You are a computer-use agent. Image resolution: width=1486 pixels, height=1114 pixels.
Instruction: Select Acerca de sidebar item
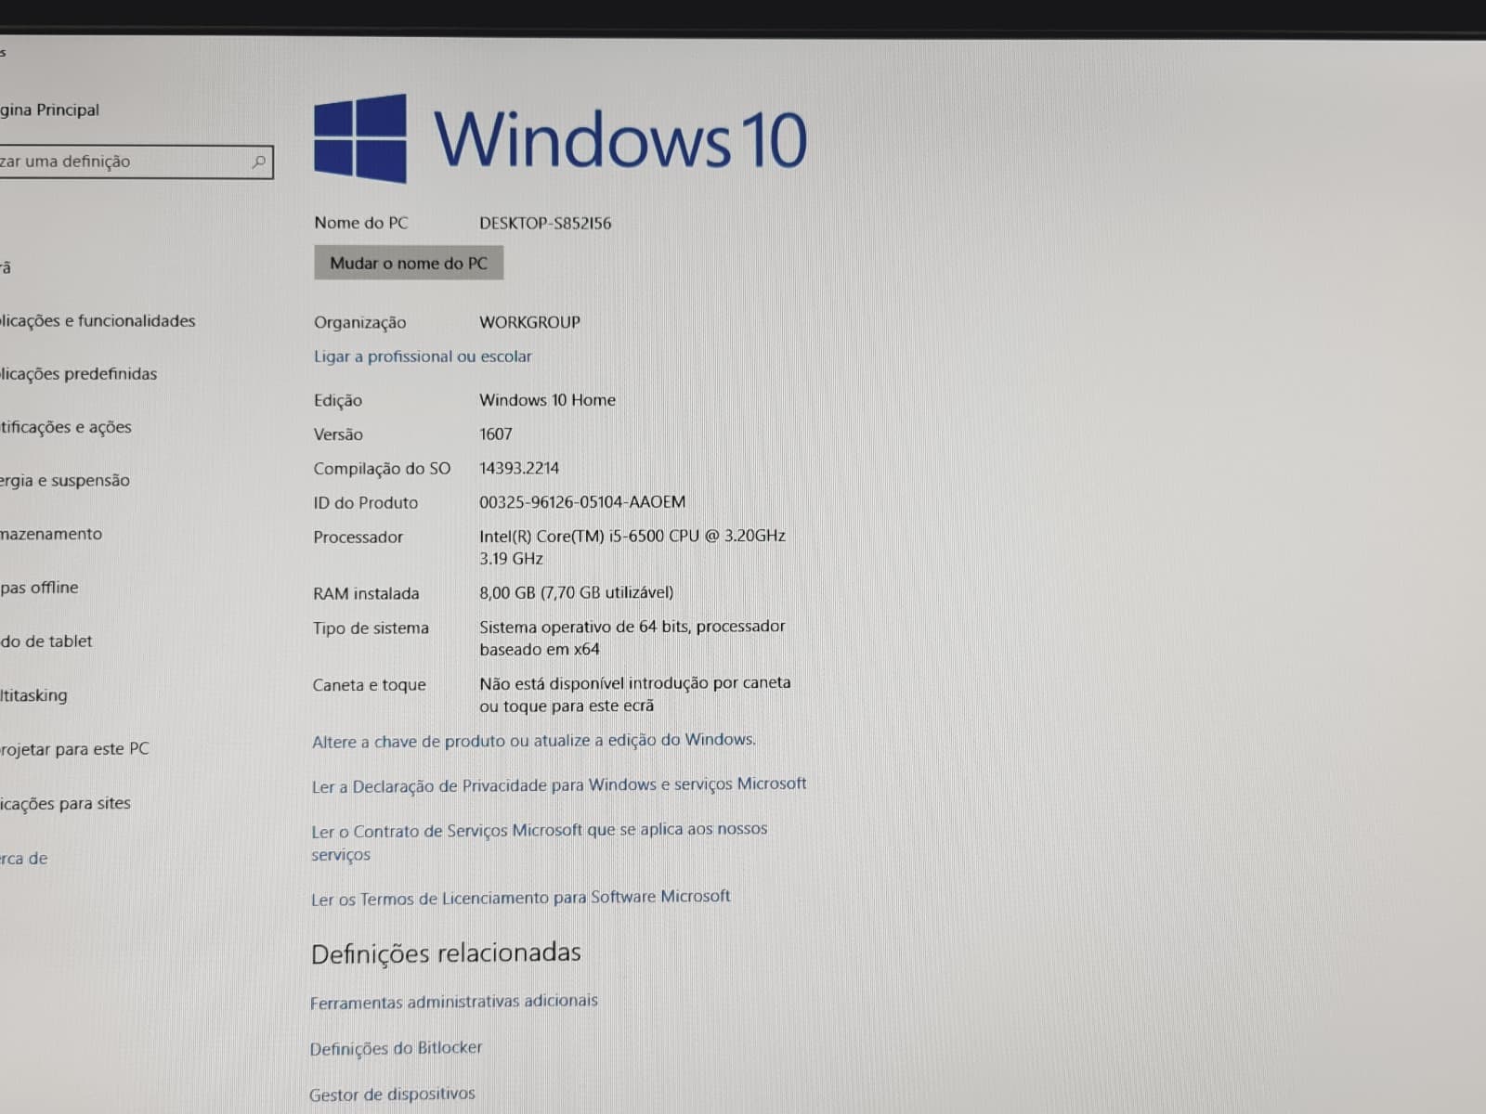click(24, 859)
